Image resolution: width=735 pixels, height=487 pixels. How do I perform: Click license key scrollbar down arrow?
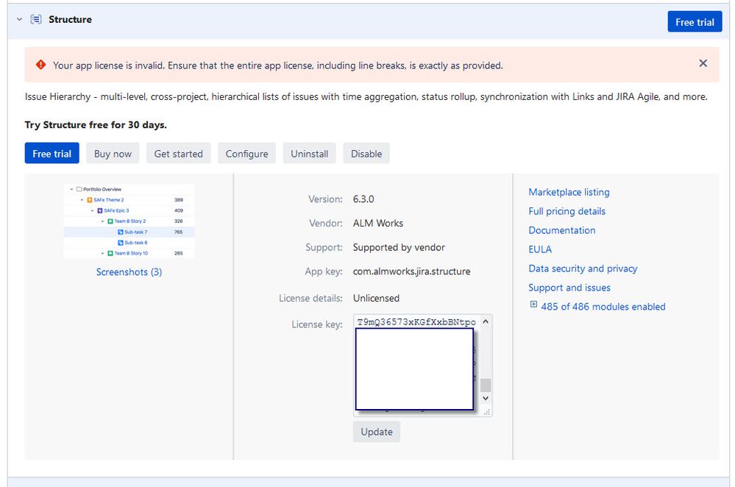(486, 398)
